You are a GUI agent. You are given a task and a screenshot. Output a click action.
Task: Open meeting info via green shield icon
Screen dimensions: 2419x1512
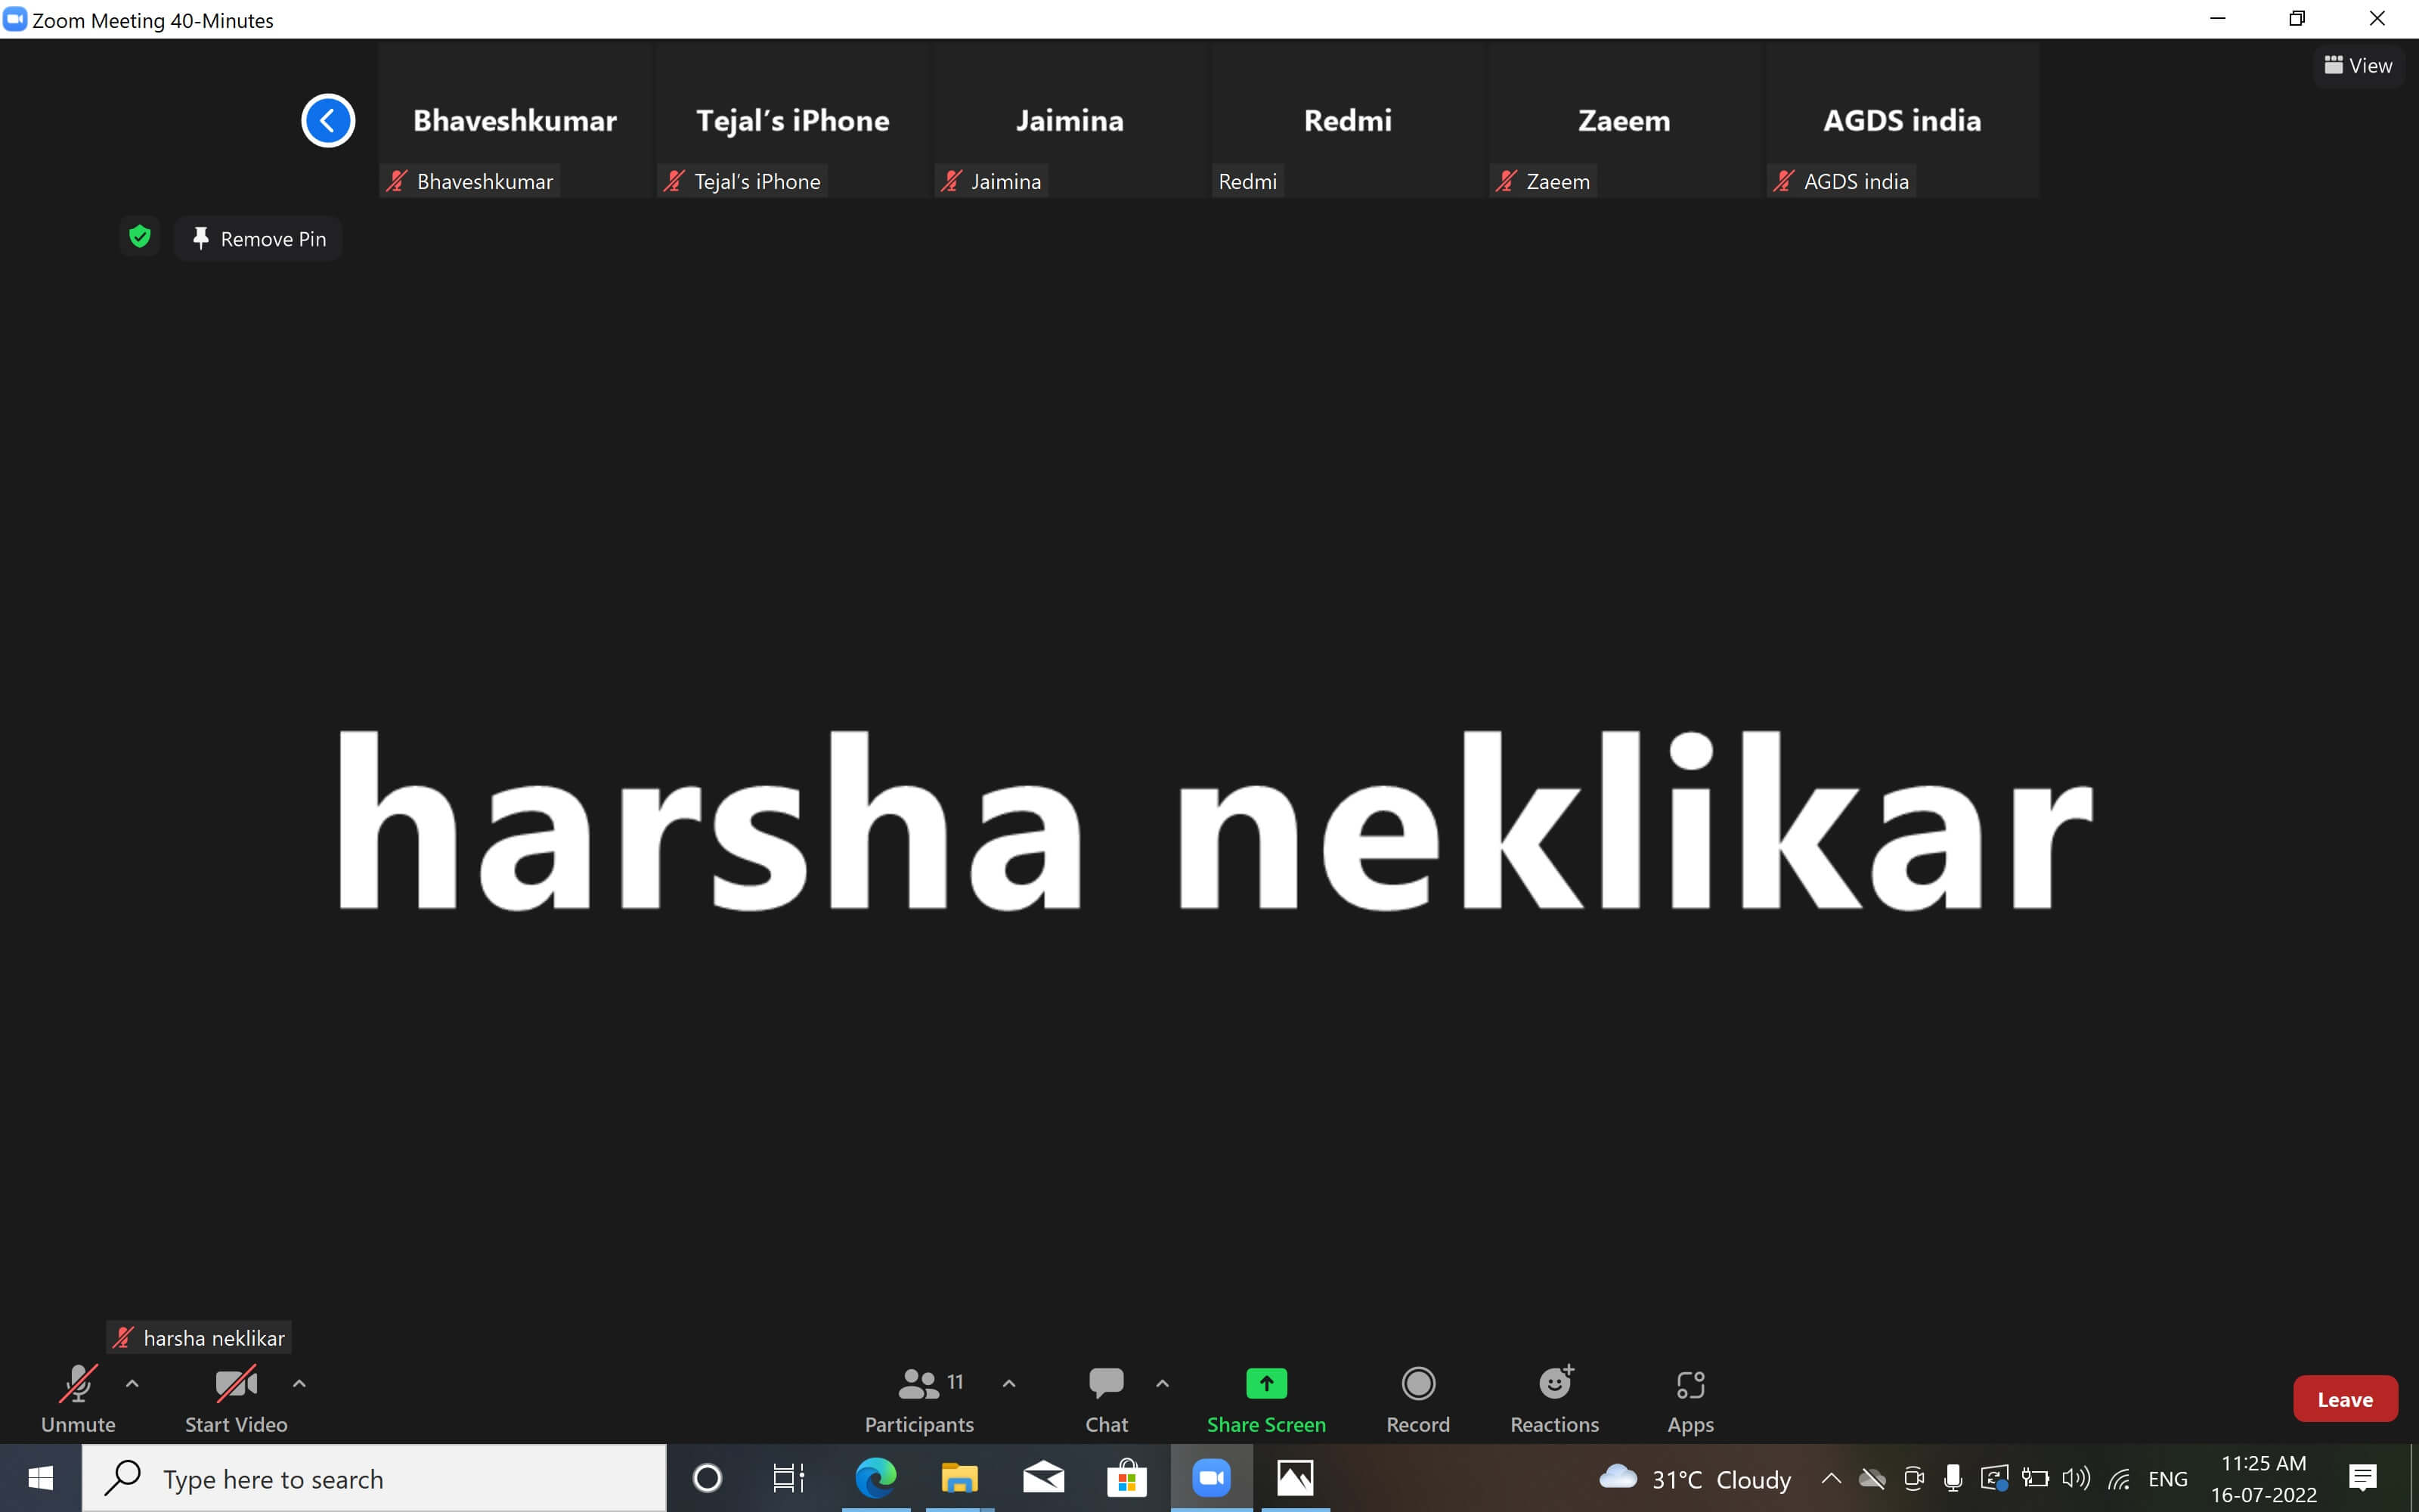point(140,237)
